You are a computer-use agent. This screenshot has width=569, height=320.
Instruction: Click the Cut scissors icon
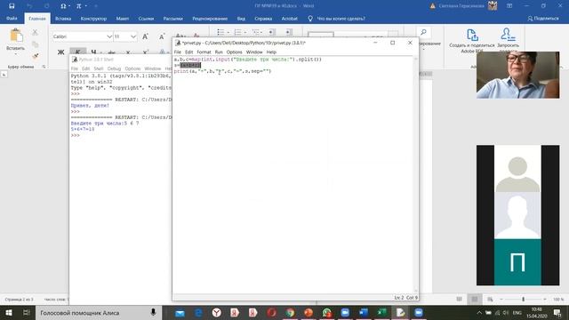coord(35,32)
